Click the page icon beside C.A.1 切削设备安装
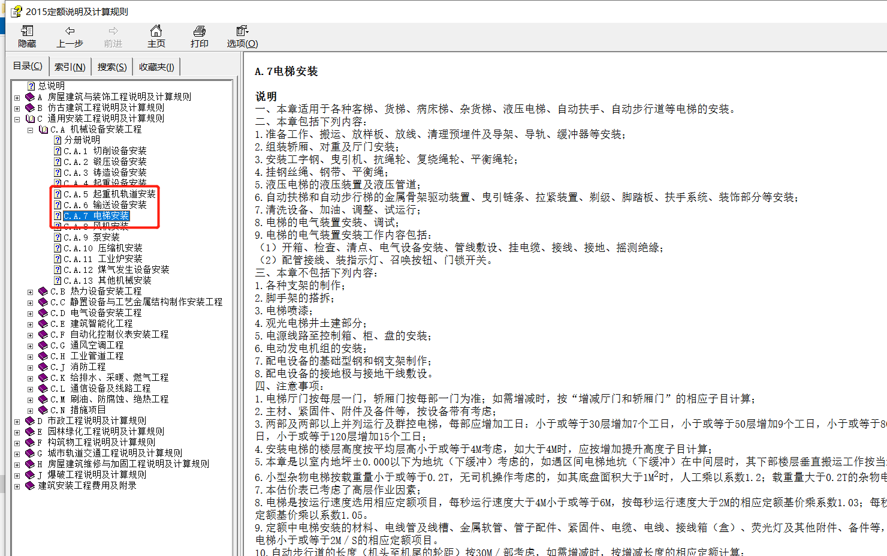887x556 pixels. 58,151
